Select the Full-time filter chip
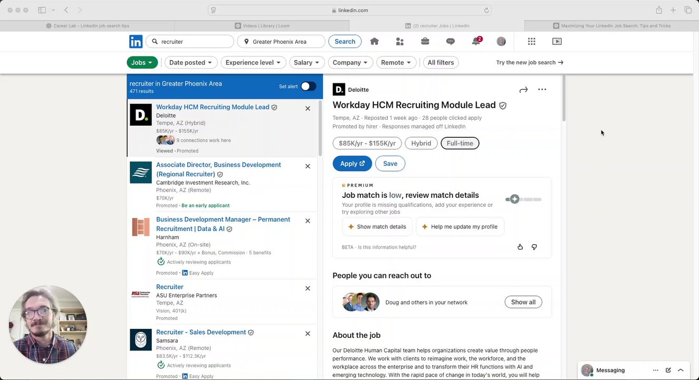 point(460,144)
